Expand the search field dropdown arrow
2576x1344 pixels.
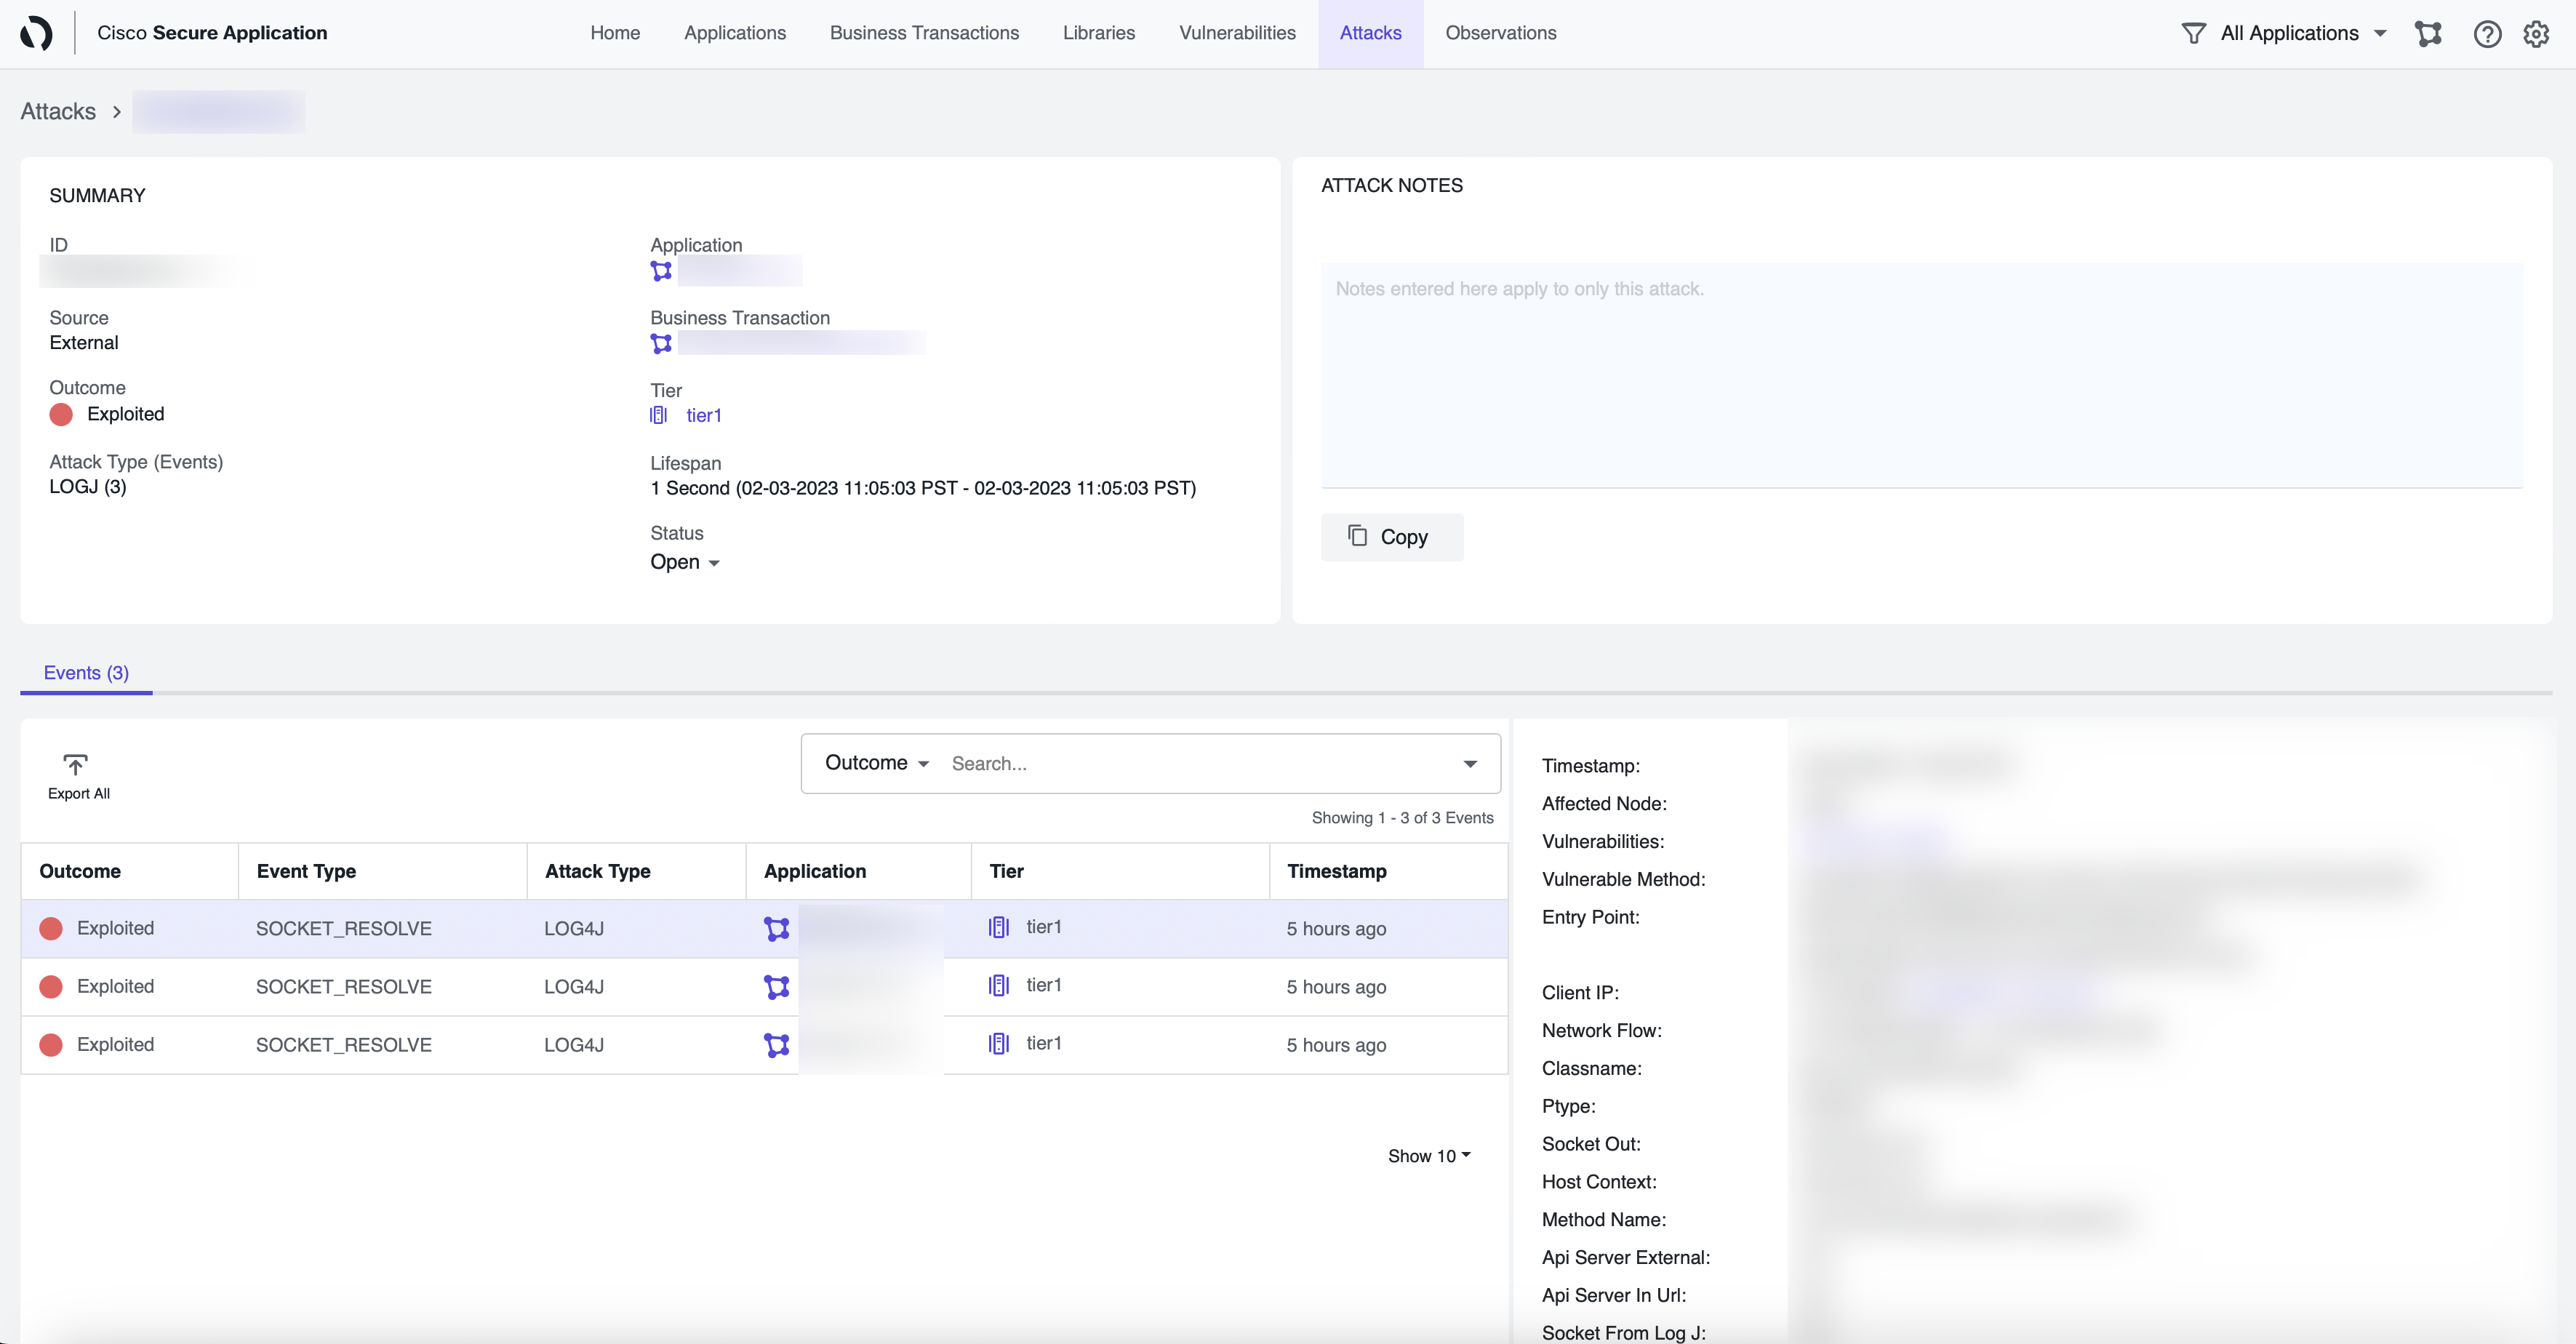pos(1469,764)
